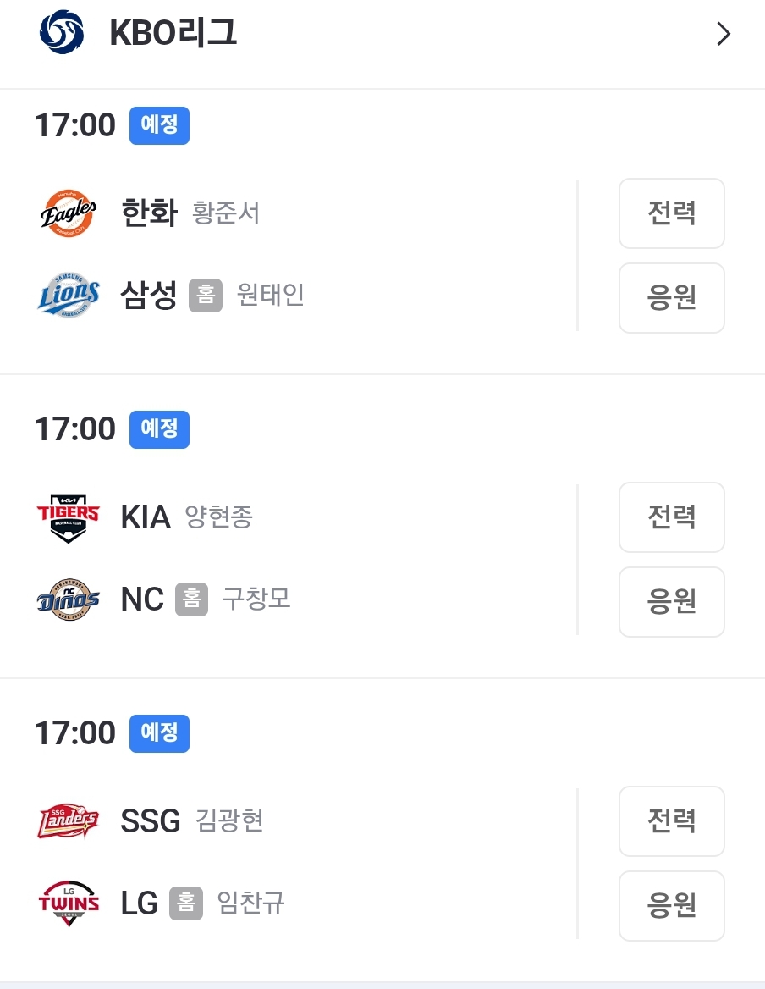Select starting pitcher 김광현 of SSG
This screenshot has height=989, width=765.
tap(229, 820)
